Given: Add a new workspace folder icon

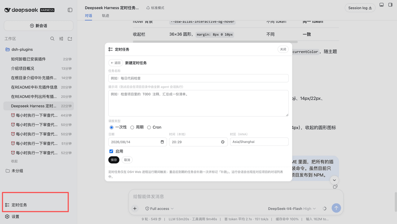Looking at the screenshot, I should click(70, 39).
